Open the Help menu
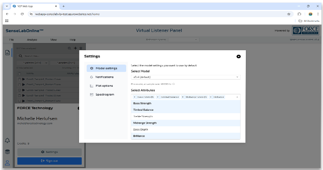This screenshot has width=323, height=170. pos(73,40)
